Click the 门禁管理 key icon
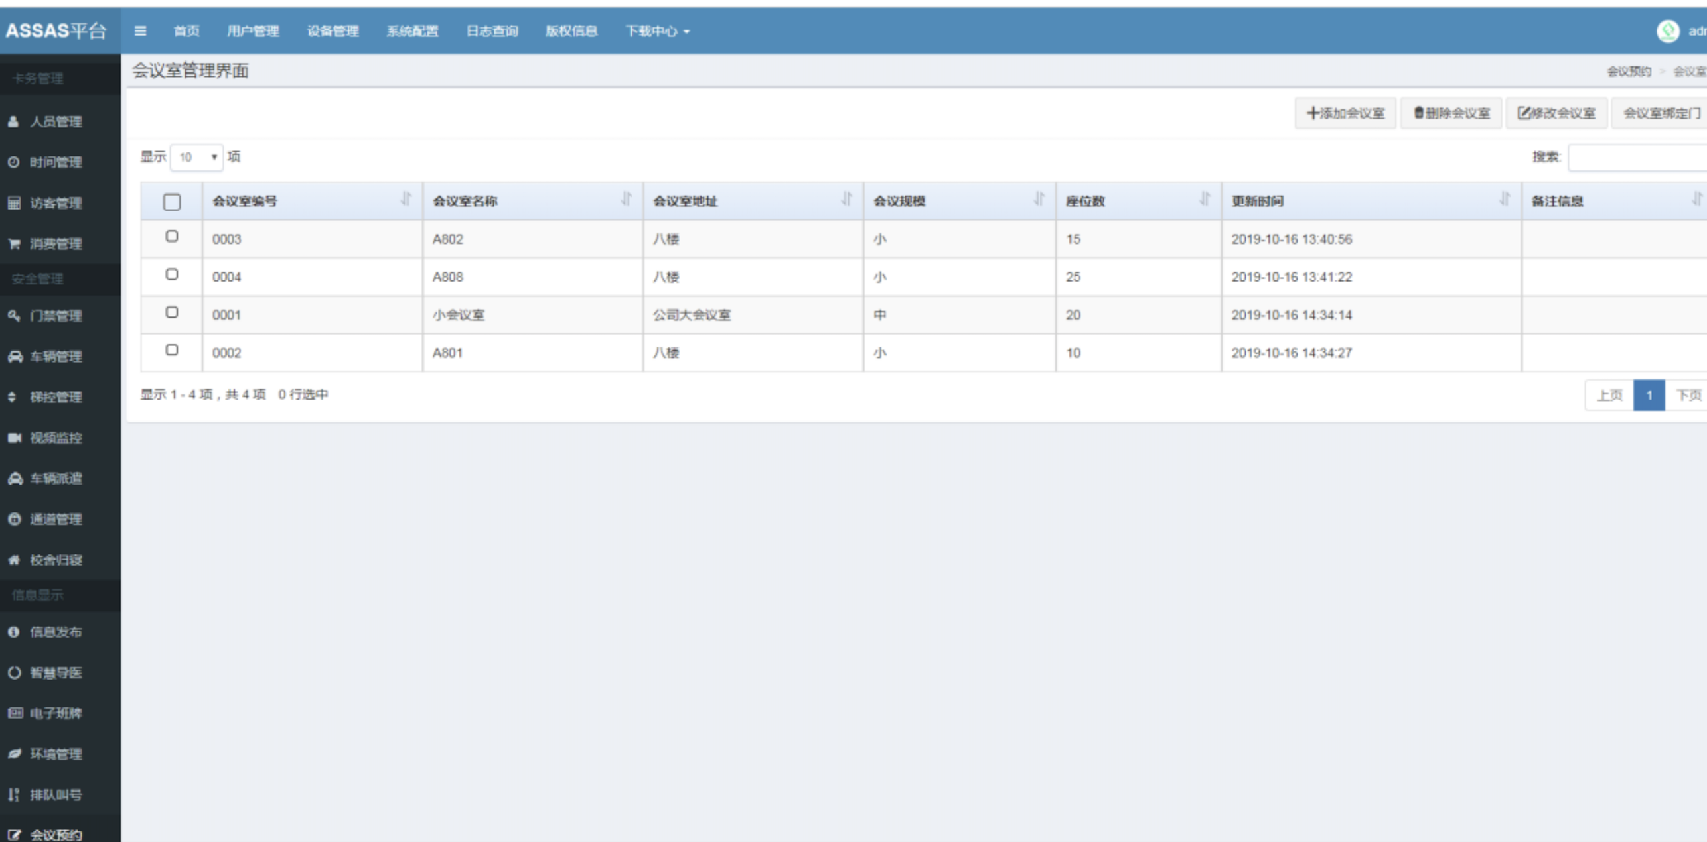1707x842 pixels. pyautogui.click(x=14, y=316)
